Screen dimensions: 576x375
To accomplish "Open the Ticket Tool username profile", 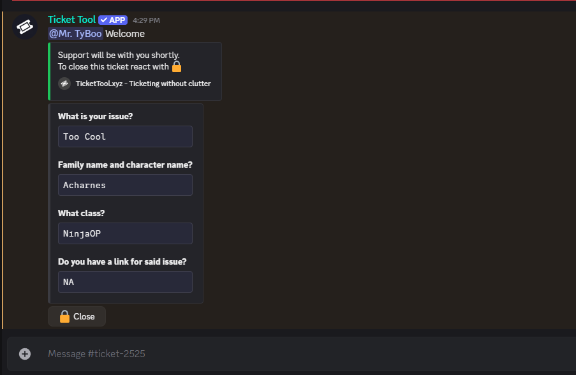I will [x=71, y=20].
